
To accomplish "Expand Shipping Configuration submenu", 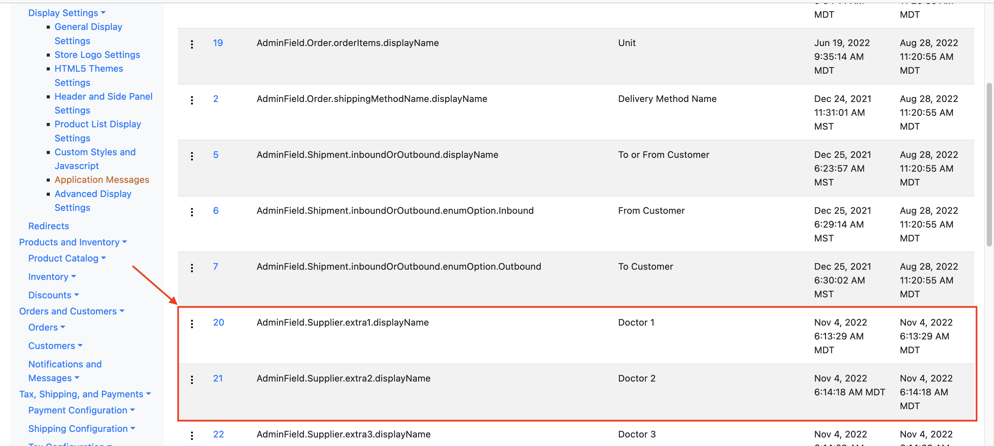I will (82, 429).
